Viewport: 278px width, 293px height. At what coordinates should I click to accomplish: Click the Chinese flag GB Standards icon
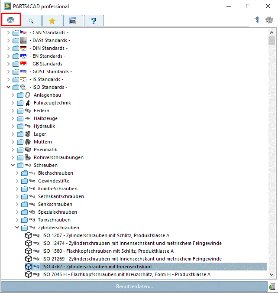pyautogui.click(x=23, y=64)
